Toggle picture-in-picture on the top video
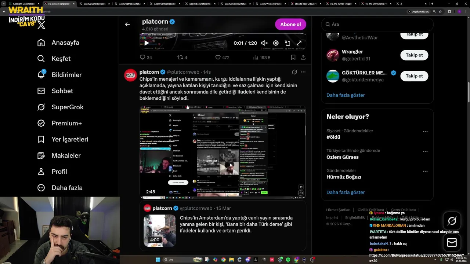The image size is (470, 264). [288, 43]
